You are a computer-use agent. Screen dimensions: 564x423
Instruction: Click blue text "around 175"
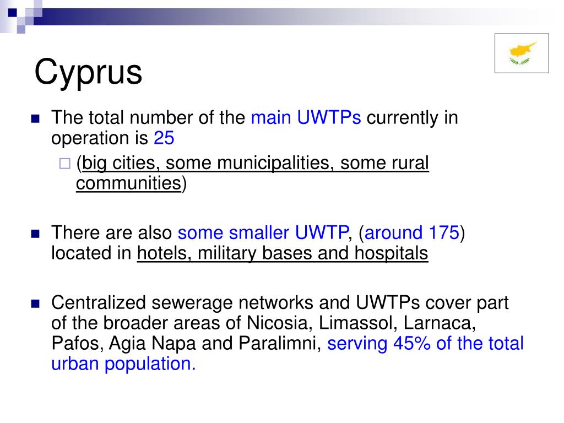point(412,232)
